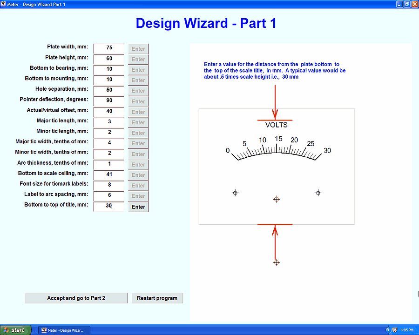Focus the Plate width input field
Image resolution: width=419 pixels, height=335 pixels.
click(109, 48)
